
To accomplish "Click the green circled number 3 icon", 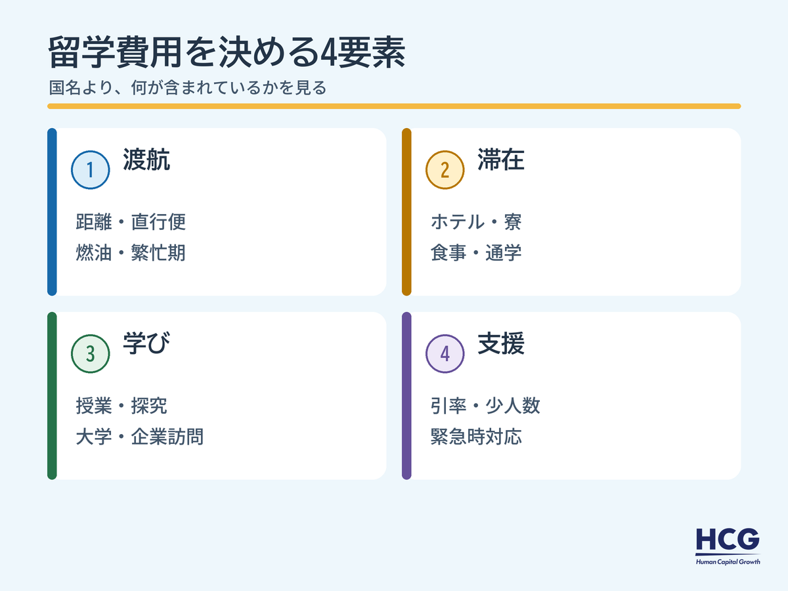I will [91, 353].
